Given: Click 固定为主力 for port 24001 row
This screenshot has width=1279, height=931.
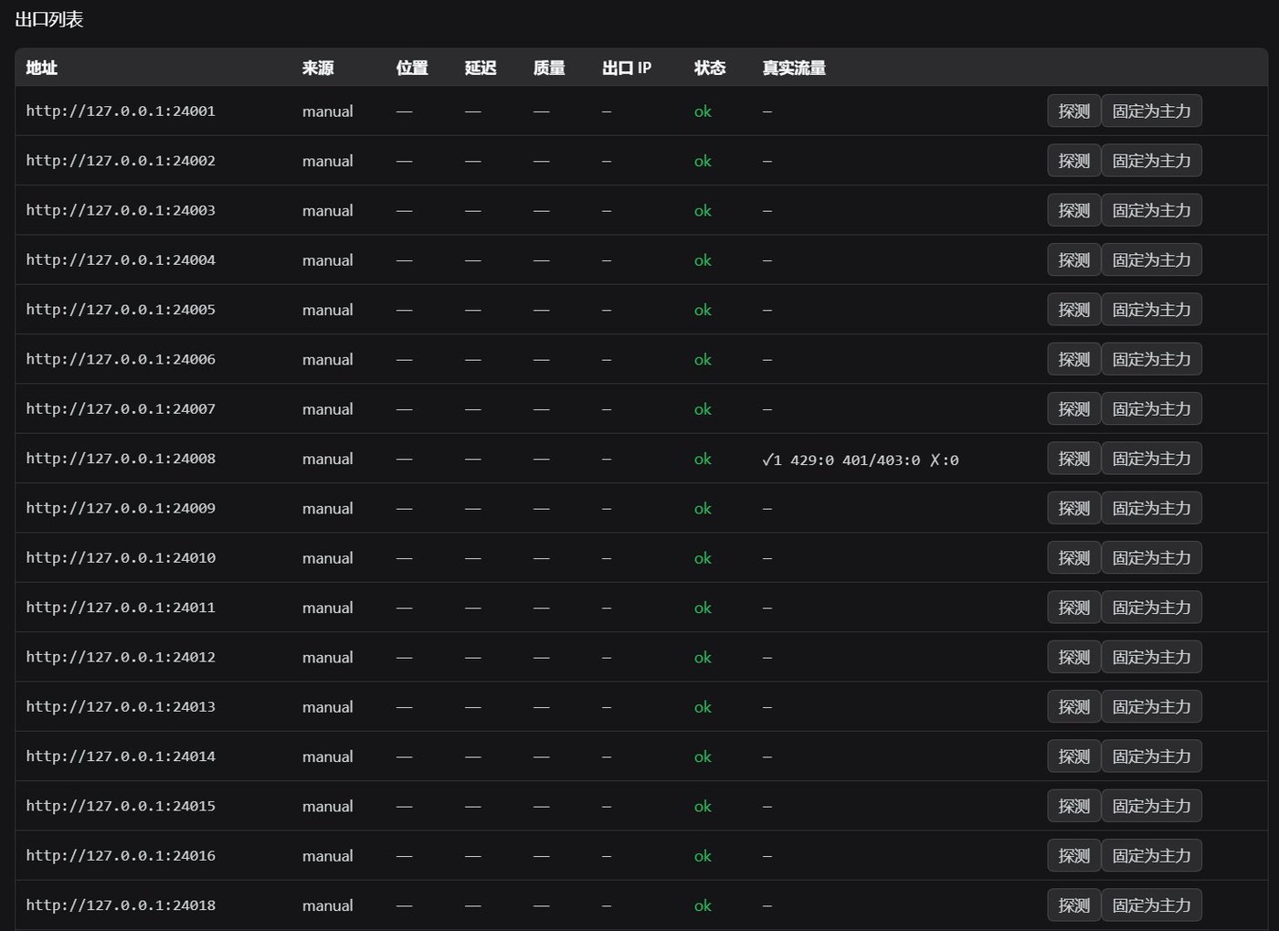Looking at the screenshot, I should [x=1151, y=111].
